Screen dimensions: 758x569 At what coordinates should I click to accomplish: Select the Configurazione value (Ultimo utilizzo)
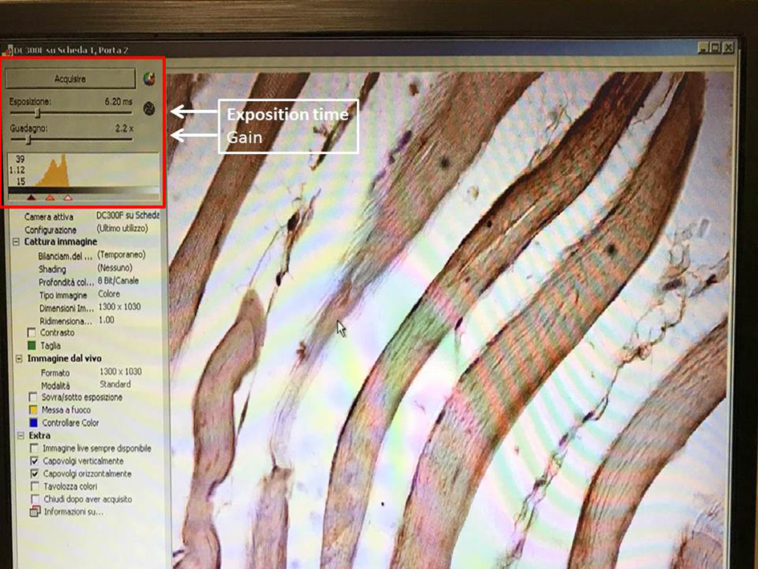click(x=122, y=229)
